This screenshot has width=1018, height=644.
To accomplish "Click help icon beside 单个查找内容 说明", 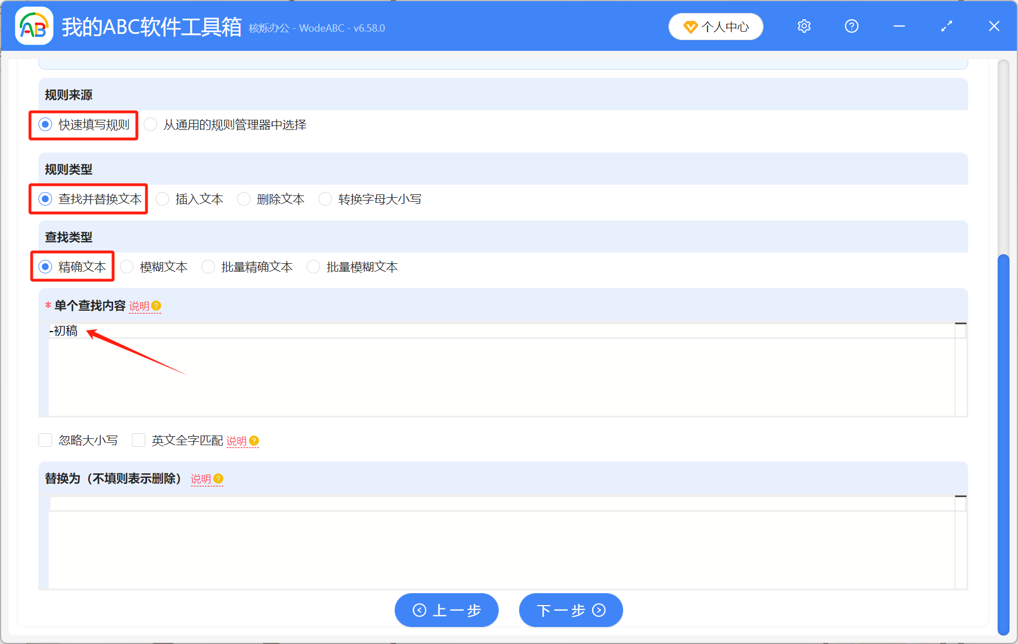I will [x=157, y=306].
